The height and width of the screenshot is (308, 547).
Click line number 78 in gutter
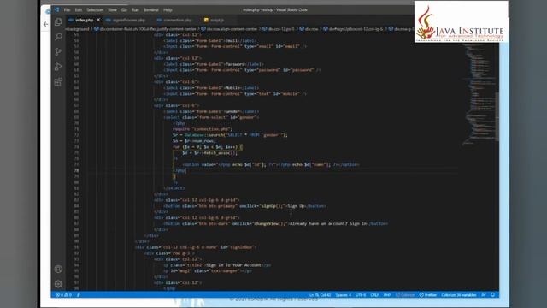pos(76,170)
